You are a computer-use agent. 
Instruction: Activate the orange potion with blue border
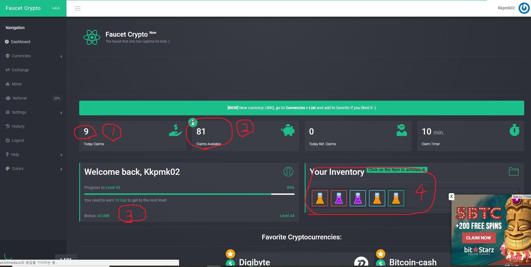click(x=377, y=198)
